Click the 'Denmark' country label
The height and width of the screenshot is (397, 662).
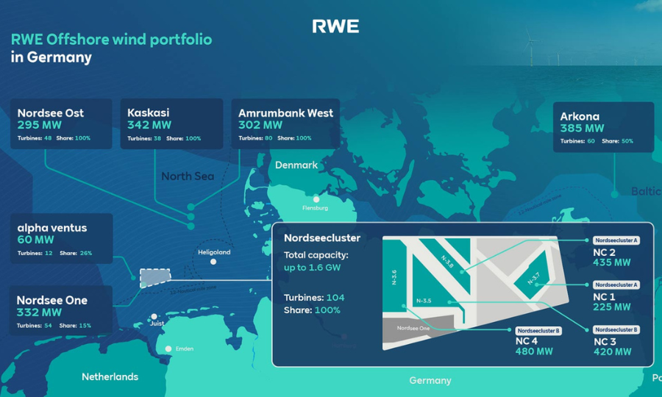[296, 165]
